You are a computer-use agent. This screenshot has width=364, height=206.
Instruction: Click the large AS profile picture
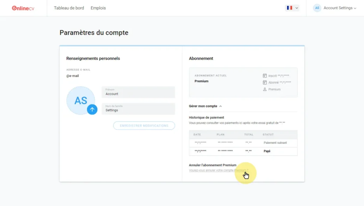80,100
